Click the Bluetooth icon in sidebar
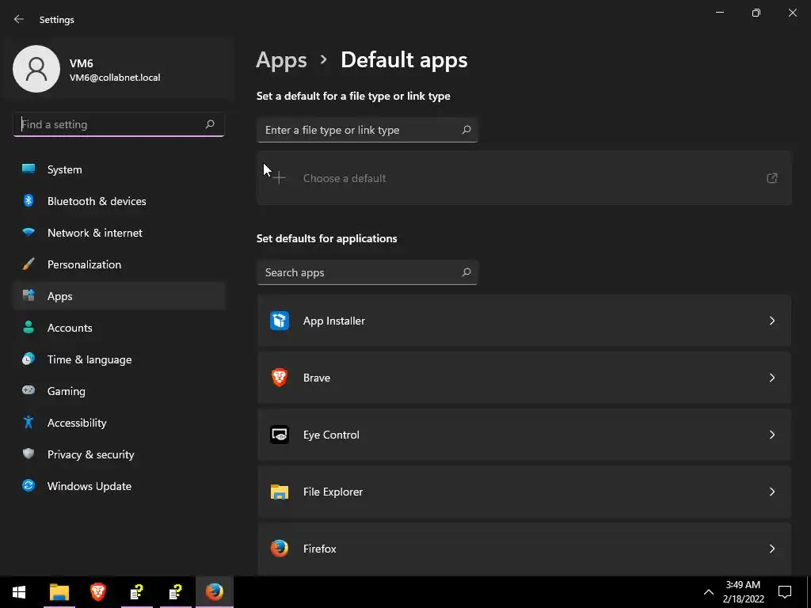The width and height of the screenshot is (811, 608). pos(29,200)
